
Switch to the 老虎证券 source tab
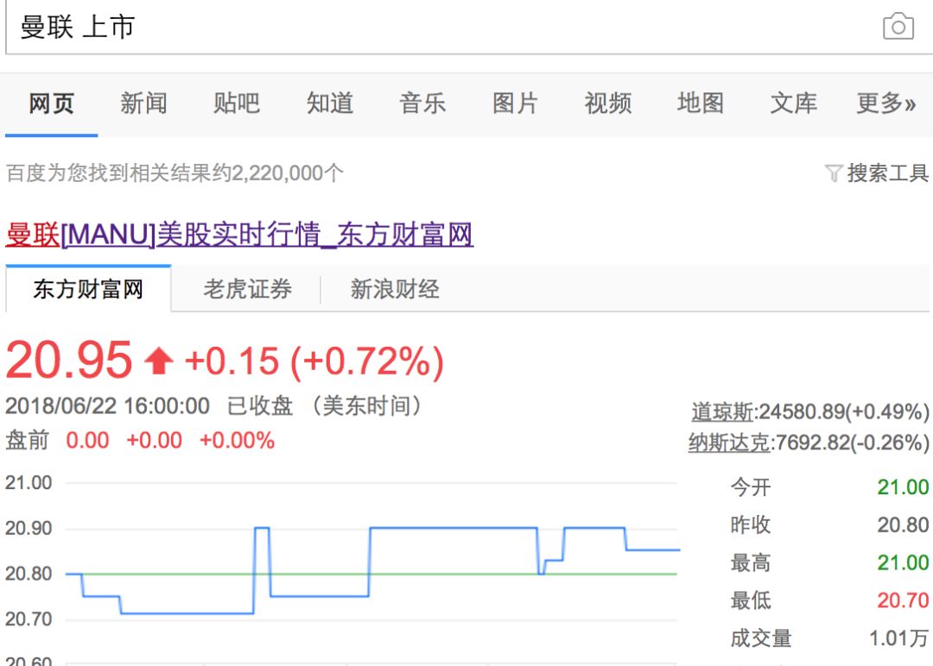tap(248, 289)
